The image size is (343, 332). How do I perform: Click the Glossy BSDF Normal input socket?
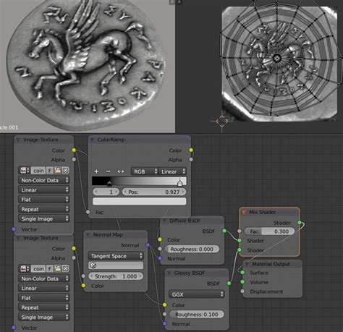click(x=164, y=323)
